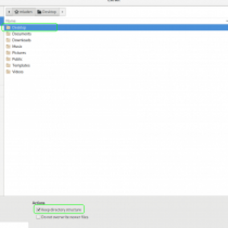Image resolution: width=228 pixels, height=228 pixels.
Task: Click the Public folder name
Action: click(17, 59)
